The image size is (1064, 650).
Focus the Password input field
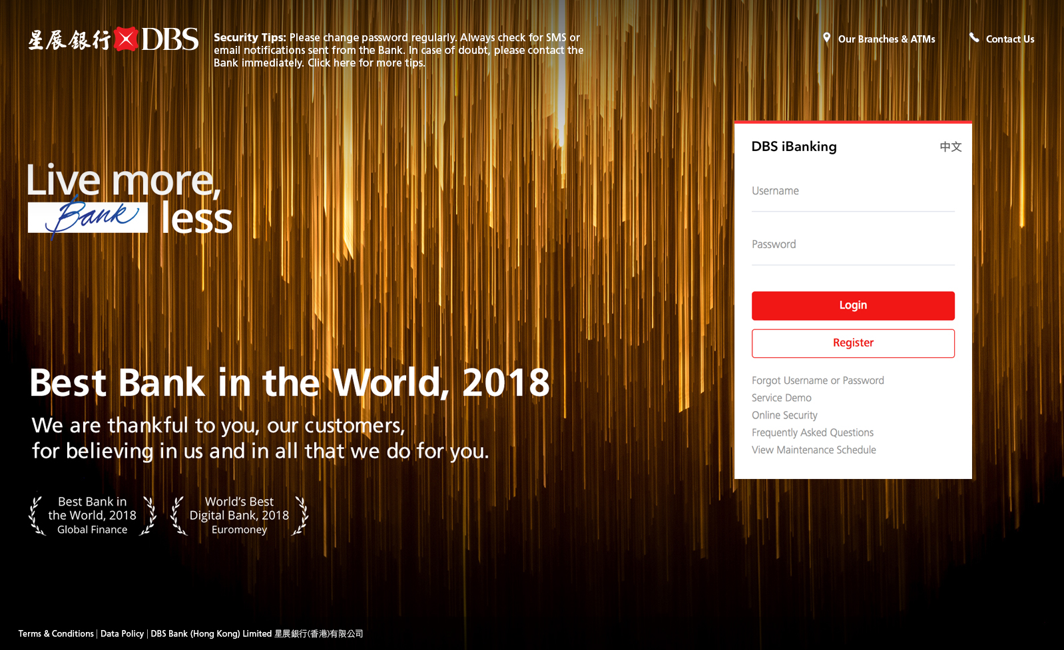(x=852, y=245)
